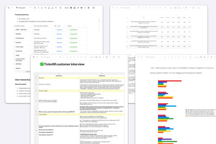Select London Stock Exchange customer cell

pyautogui.click(x=23, y=60)
